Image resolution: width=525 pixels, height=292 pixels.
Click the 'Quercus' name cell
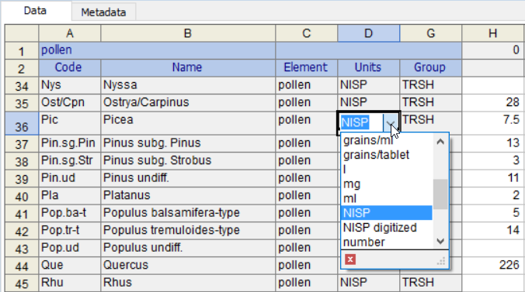(188, 266)
